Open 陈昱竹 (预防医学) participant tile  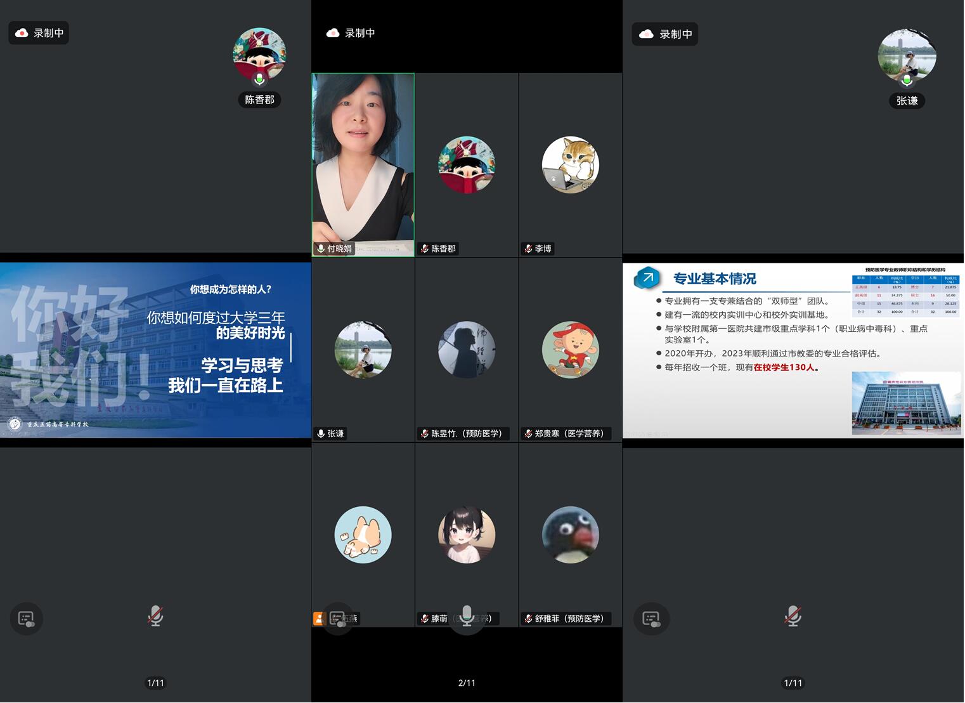click(467, 350)
